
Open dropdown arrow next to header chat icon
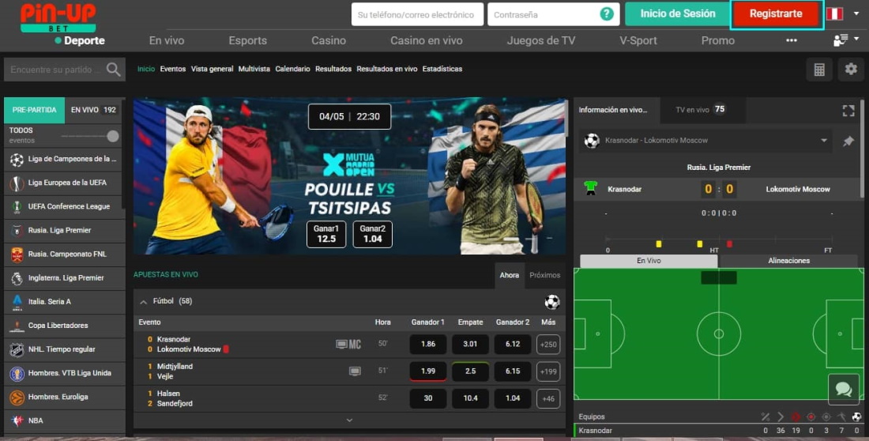(857, 39)
